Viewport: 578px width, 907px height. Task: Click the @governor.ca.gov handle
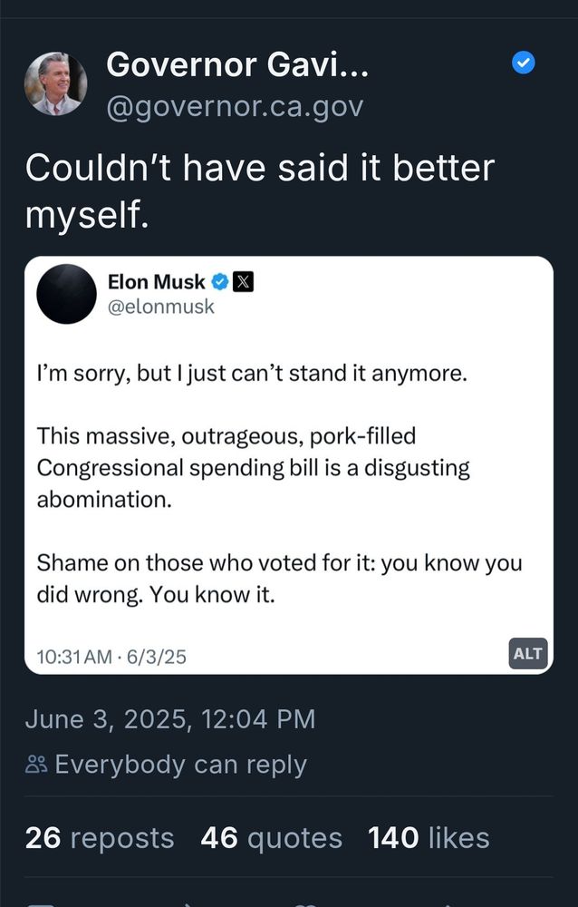click(235, 108)
